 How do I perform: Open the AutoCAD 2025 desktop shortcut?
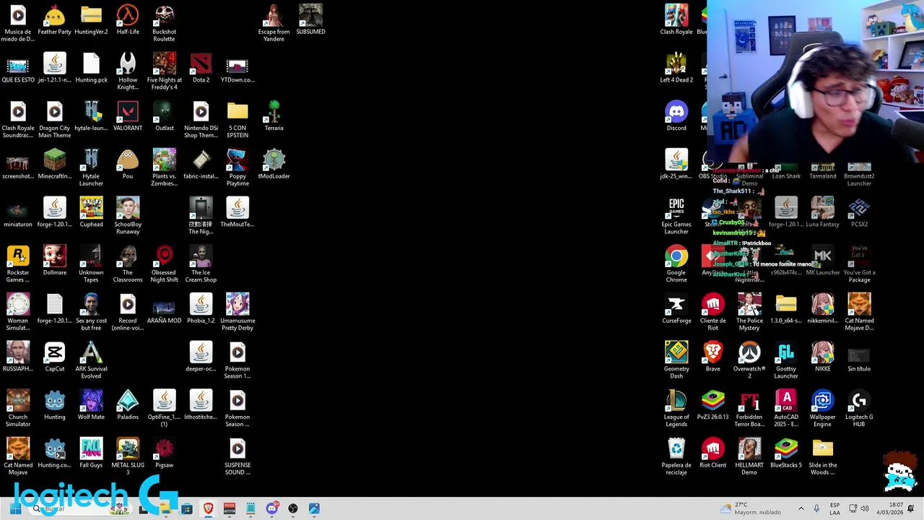point(786,409)
